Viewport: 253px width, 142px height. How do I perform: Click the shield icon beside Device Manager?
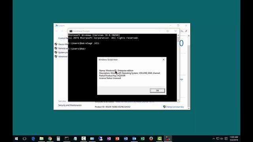pos(56,44)
